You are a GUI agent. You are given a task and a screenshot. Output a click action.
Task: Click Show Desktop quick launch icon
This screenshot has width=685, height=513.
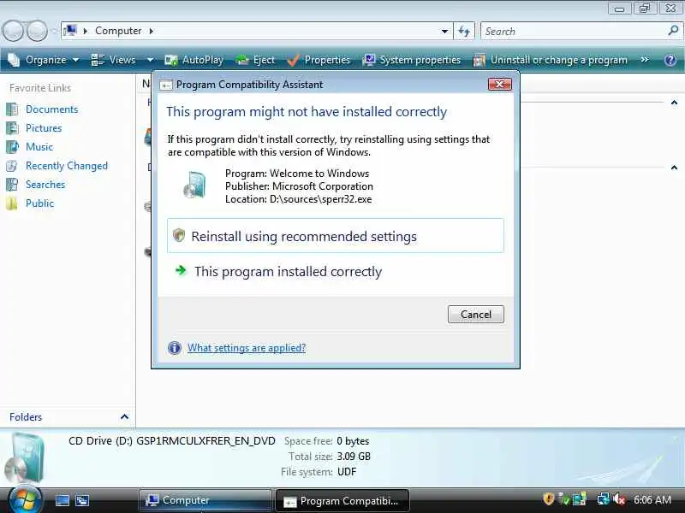click(63, 500)
